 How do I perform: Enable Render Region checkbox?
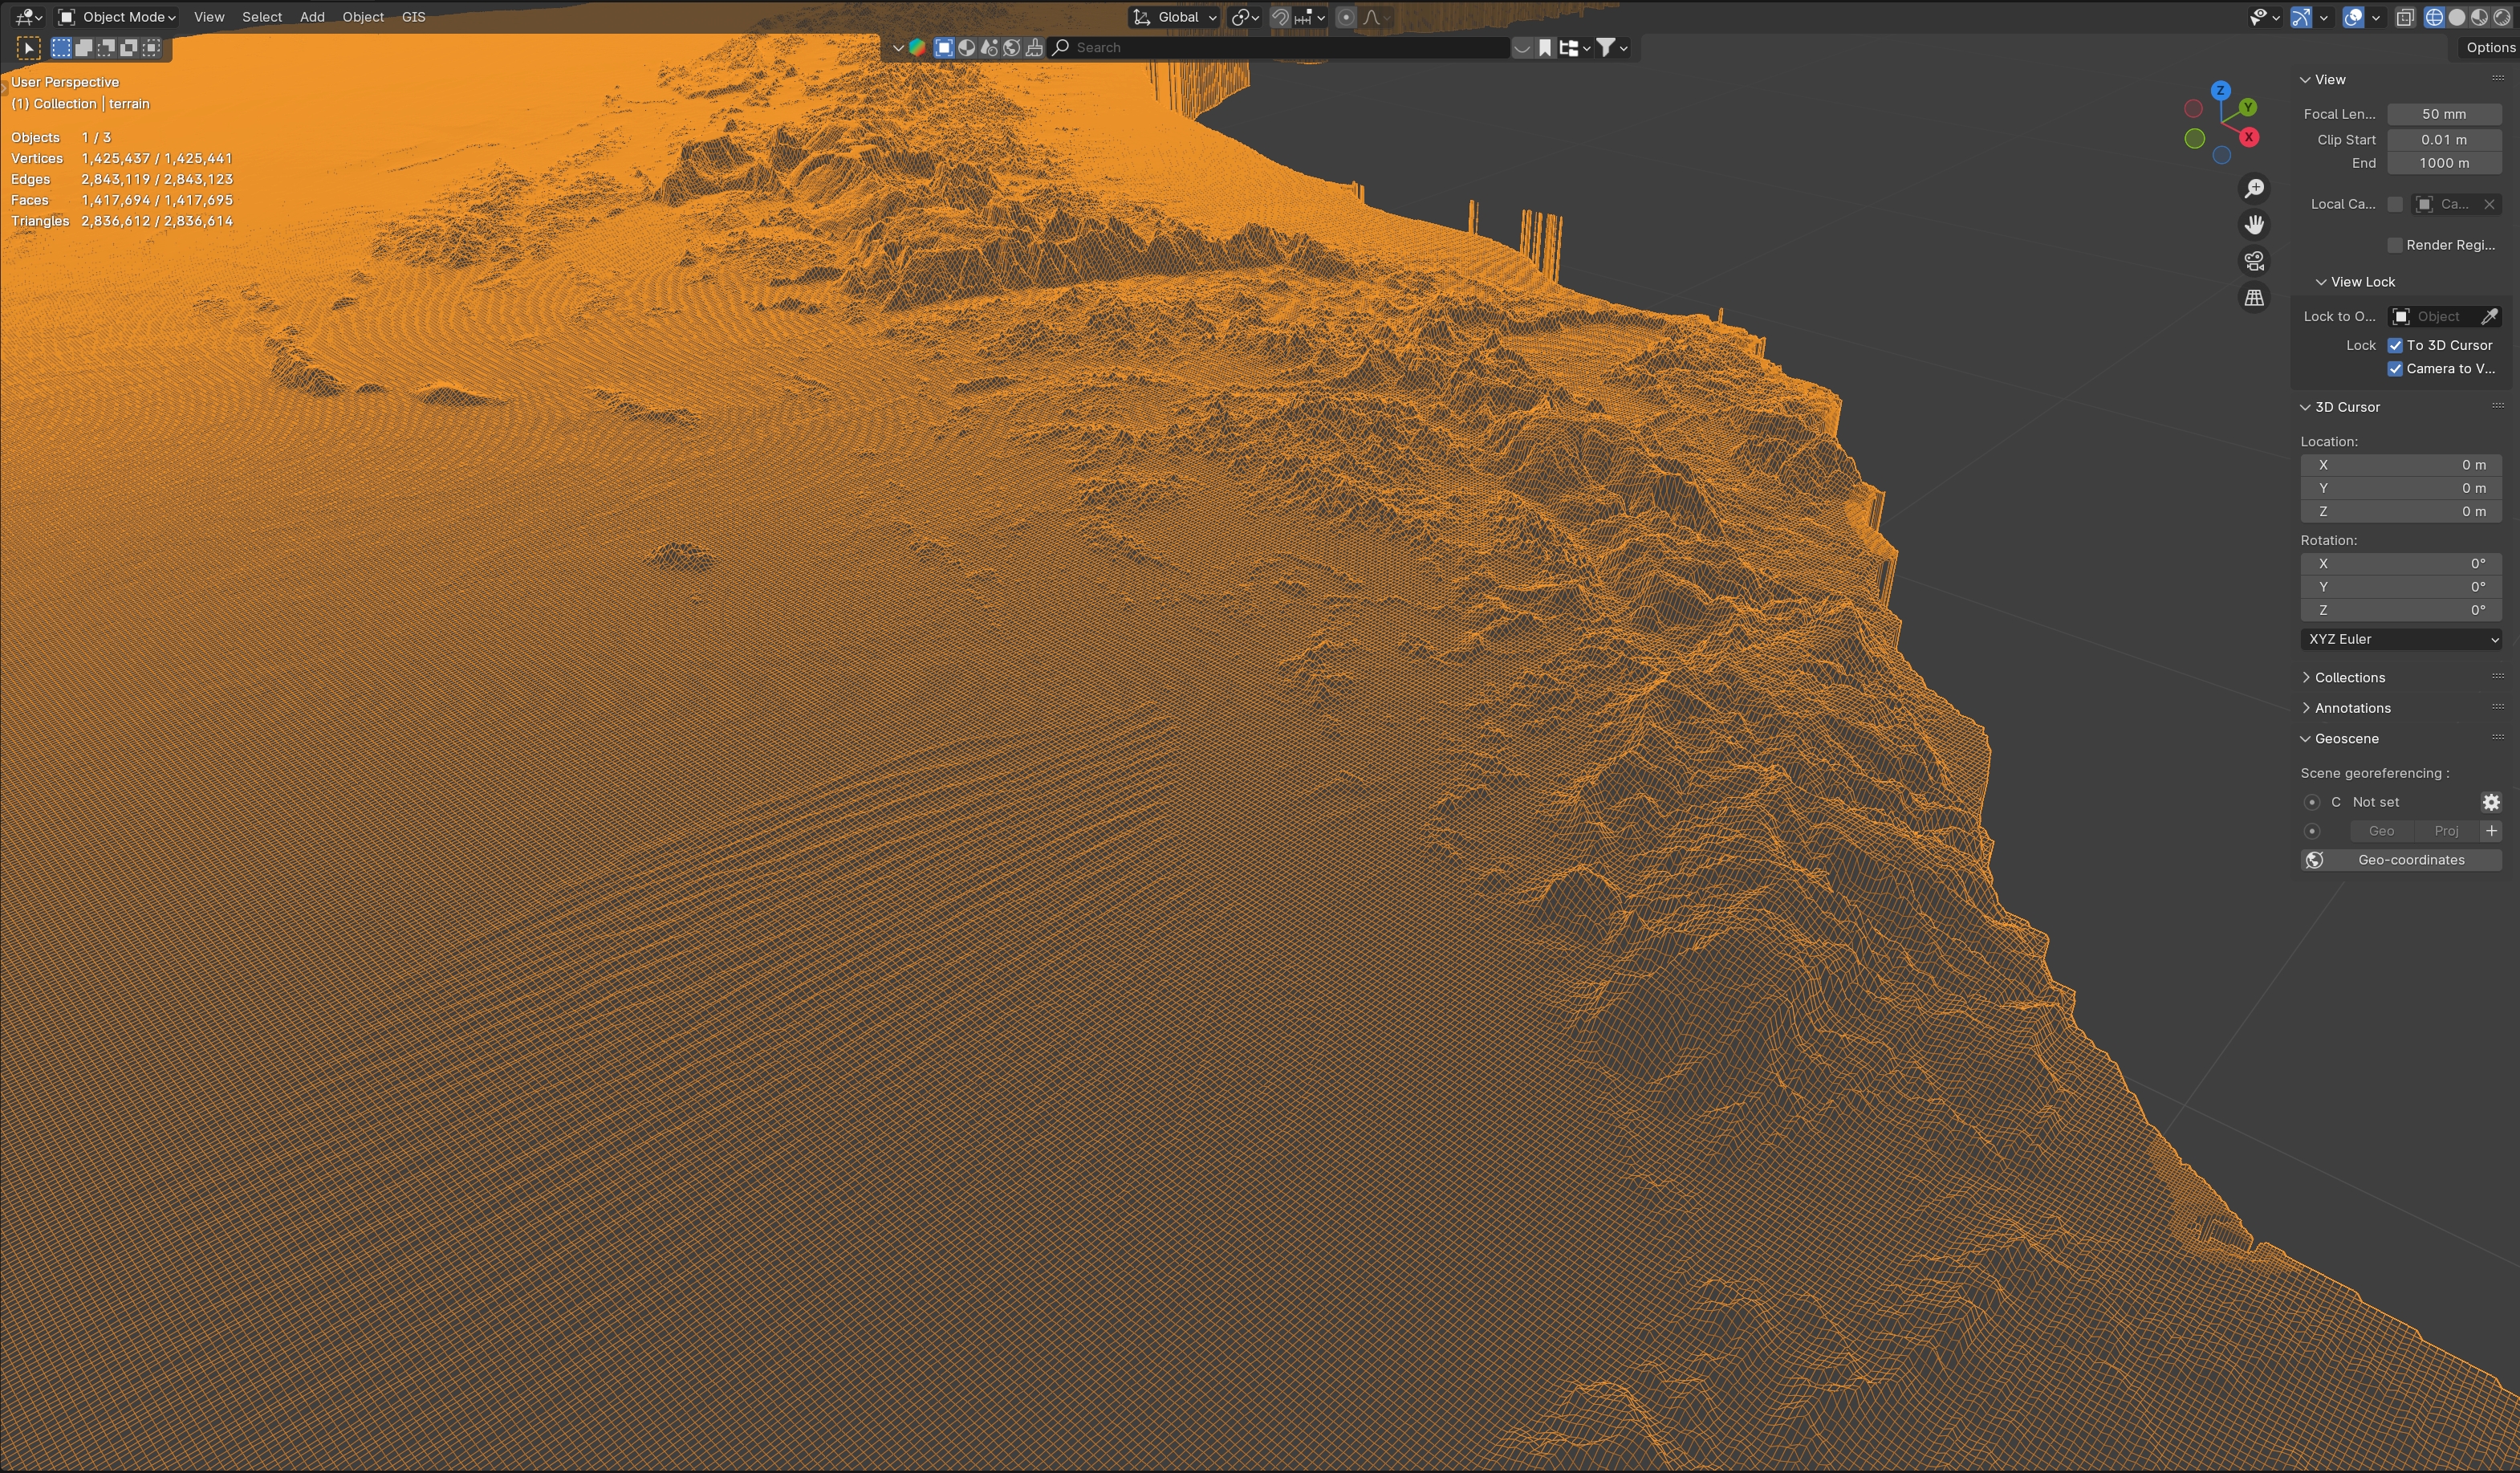point(2395,245)
